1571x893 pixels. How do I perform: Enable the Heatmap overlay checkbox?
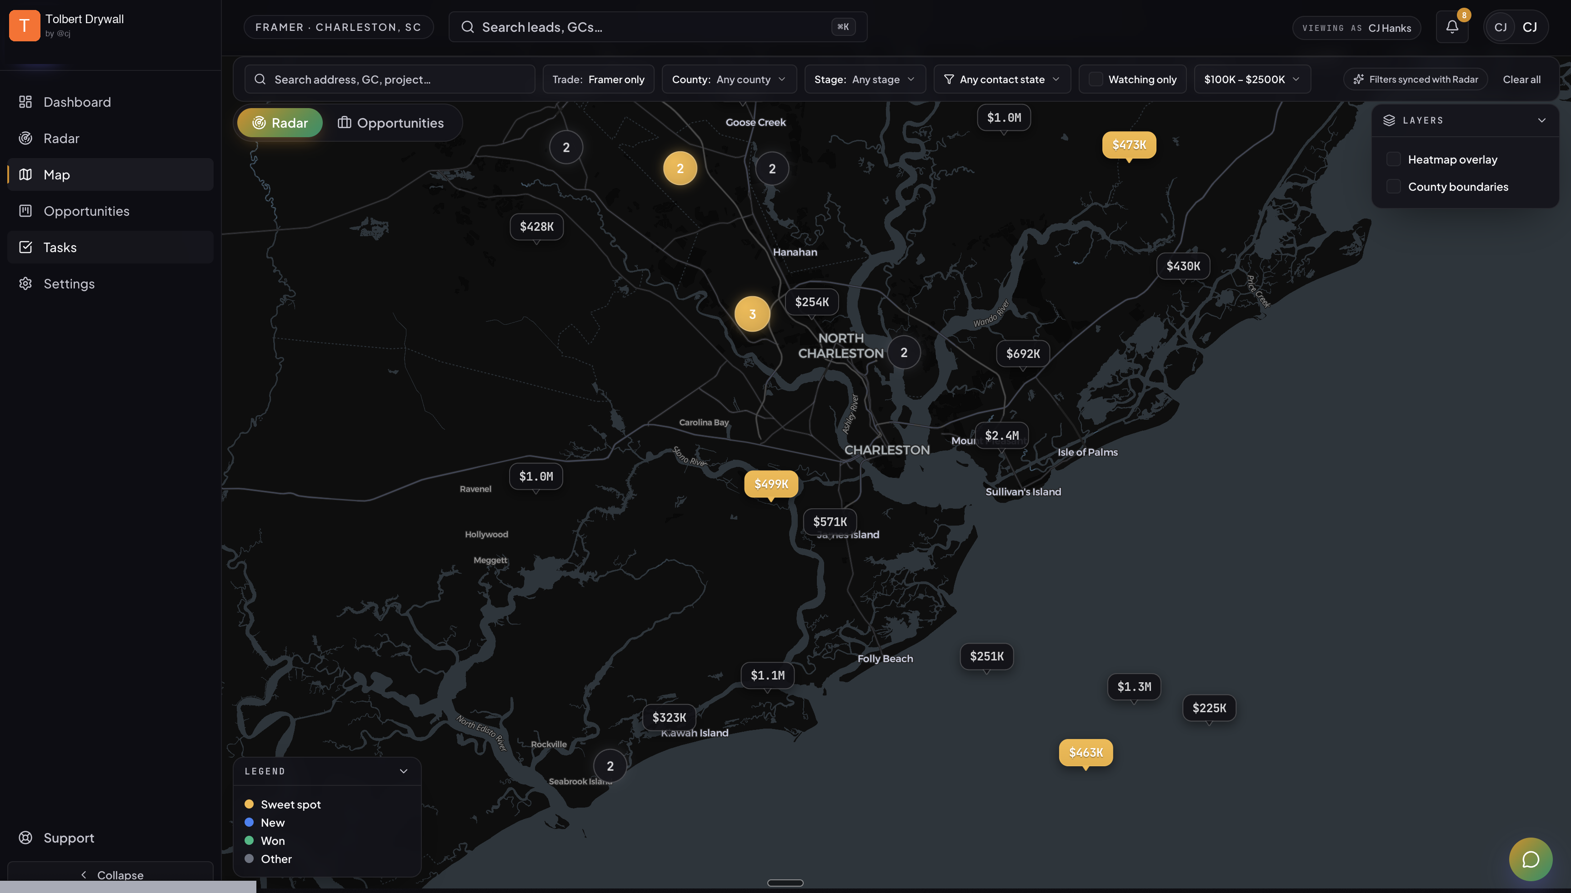[1393, 159]
